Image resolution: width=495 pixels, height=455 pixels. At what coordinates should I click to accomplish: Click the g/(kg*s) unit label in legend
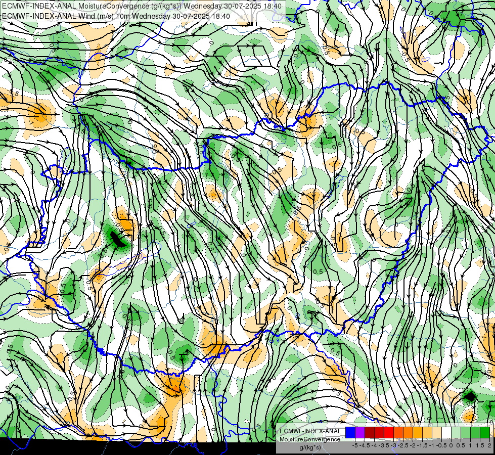click(310, 447)
